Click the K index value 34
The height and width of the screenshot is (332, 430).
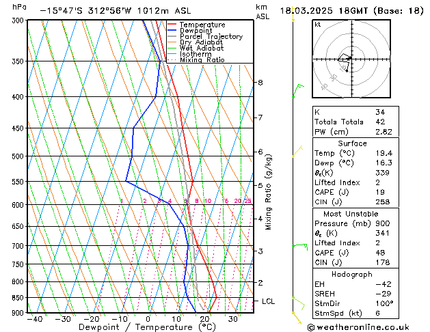point(380,112)
